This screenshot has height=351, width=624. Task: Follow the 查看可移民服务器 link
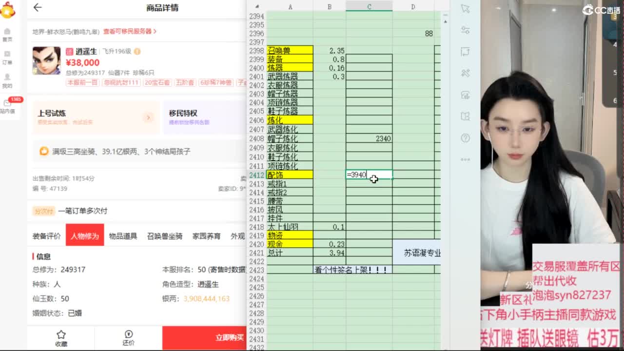point(130,31)
